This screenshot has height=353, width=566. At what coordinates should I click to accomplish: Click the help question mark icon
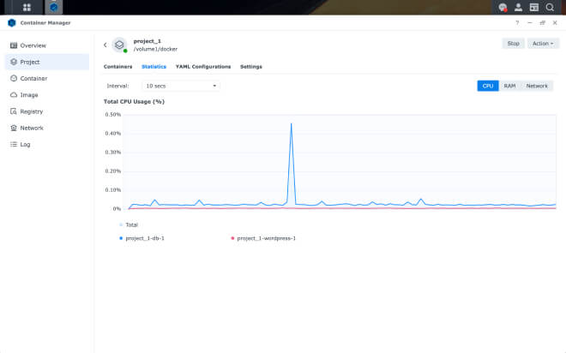pyautogui.click(x=517, y=23)
